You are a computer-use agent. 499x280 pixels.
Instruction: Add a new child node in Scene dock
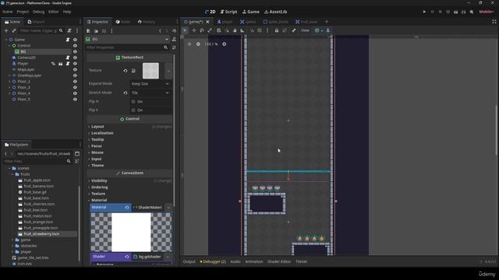pyautogui.click(x=6, y=31)
